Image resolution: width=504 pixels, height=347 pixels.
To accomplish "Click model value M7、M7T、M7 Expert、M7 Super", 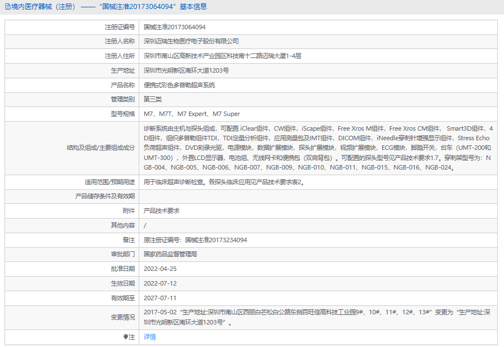I will 192,114.
